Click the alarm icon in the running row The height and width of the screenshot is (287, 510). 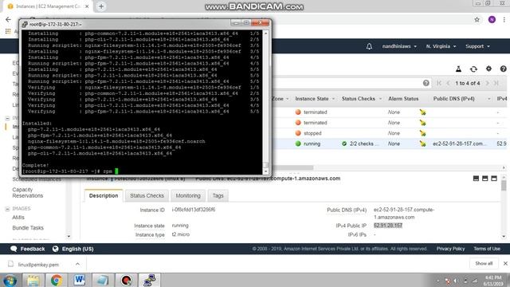[x=422, y=143]
